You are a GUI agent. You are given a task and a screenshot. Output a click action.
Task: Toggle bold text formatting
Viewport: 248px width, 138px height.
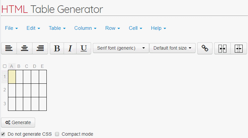pyautogui.click(x=57, y=48)
